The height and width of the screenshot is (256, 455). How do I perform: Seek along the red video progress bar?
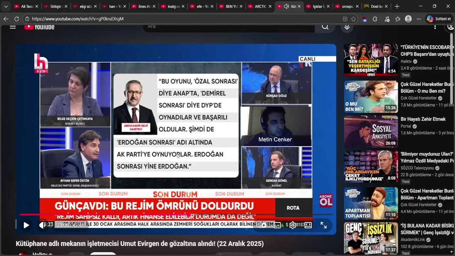coord(176,214)
